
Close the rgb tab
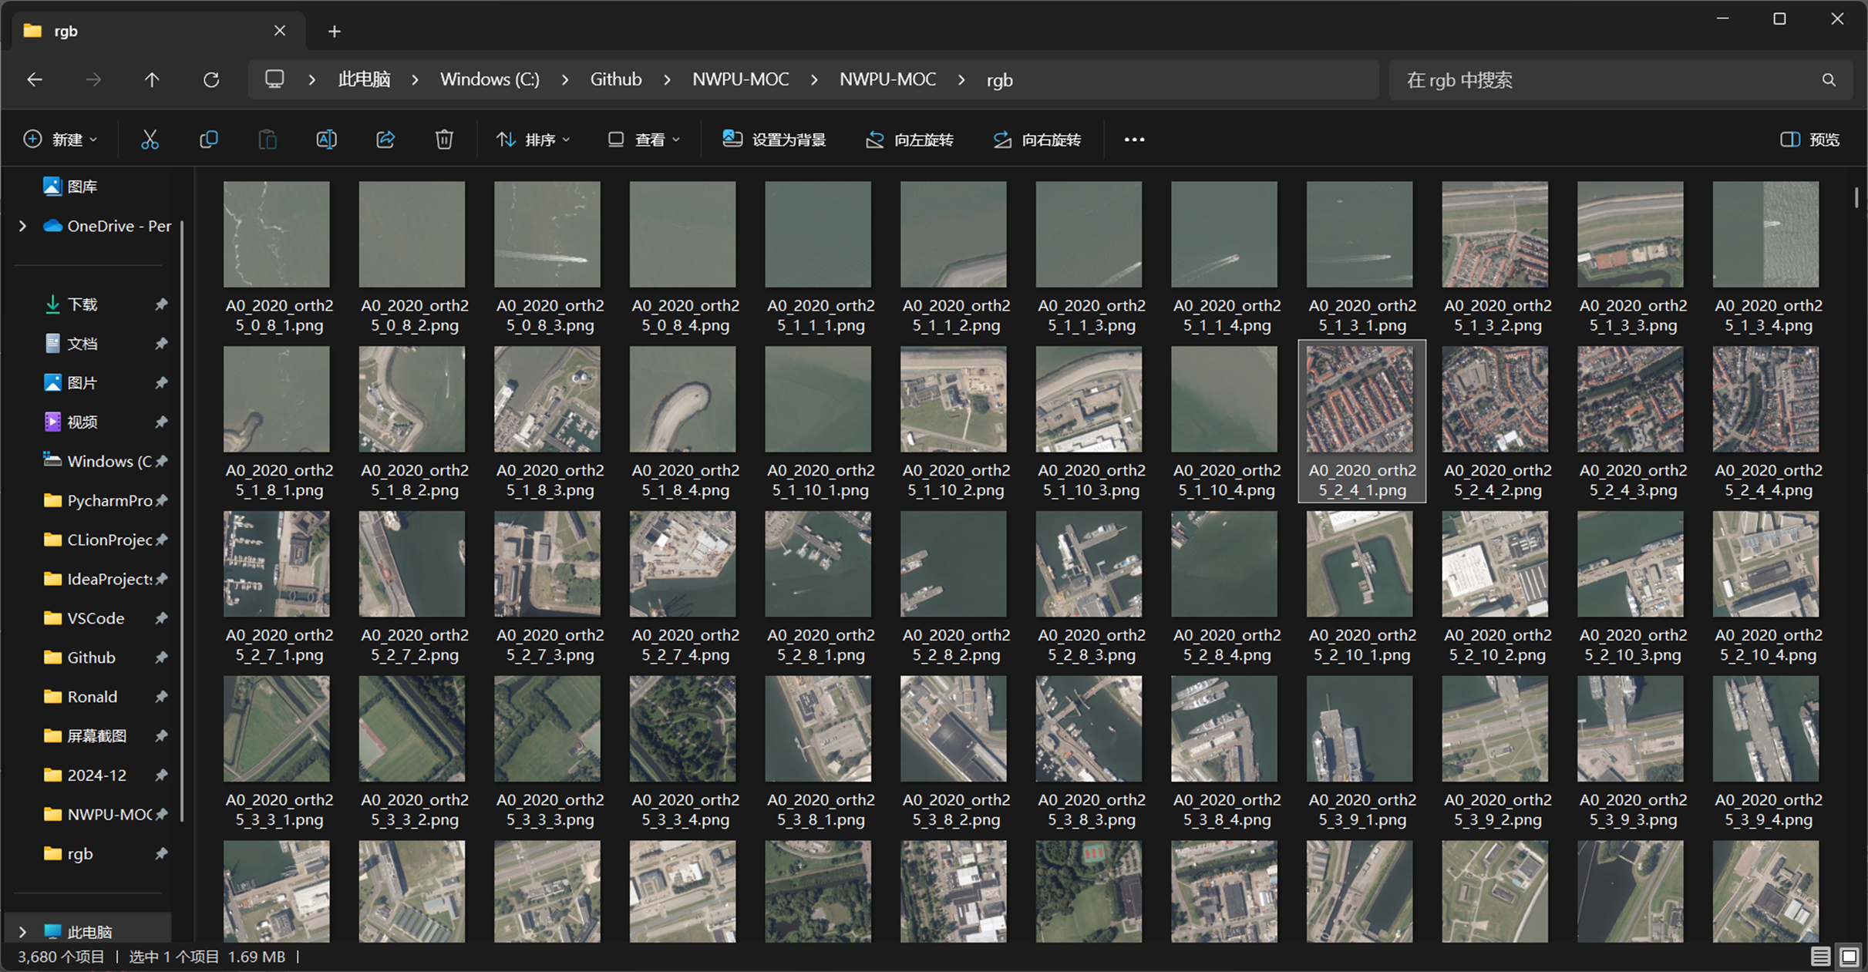280,30
